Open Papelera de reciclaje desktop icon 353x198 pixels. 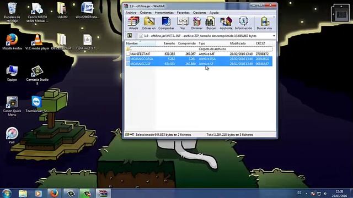pos(12,12)
